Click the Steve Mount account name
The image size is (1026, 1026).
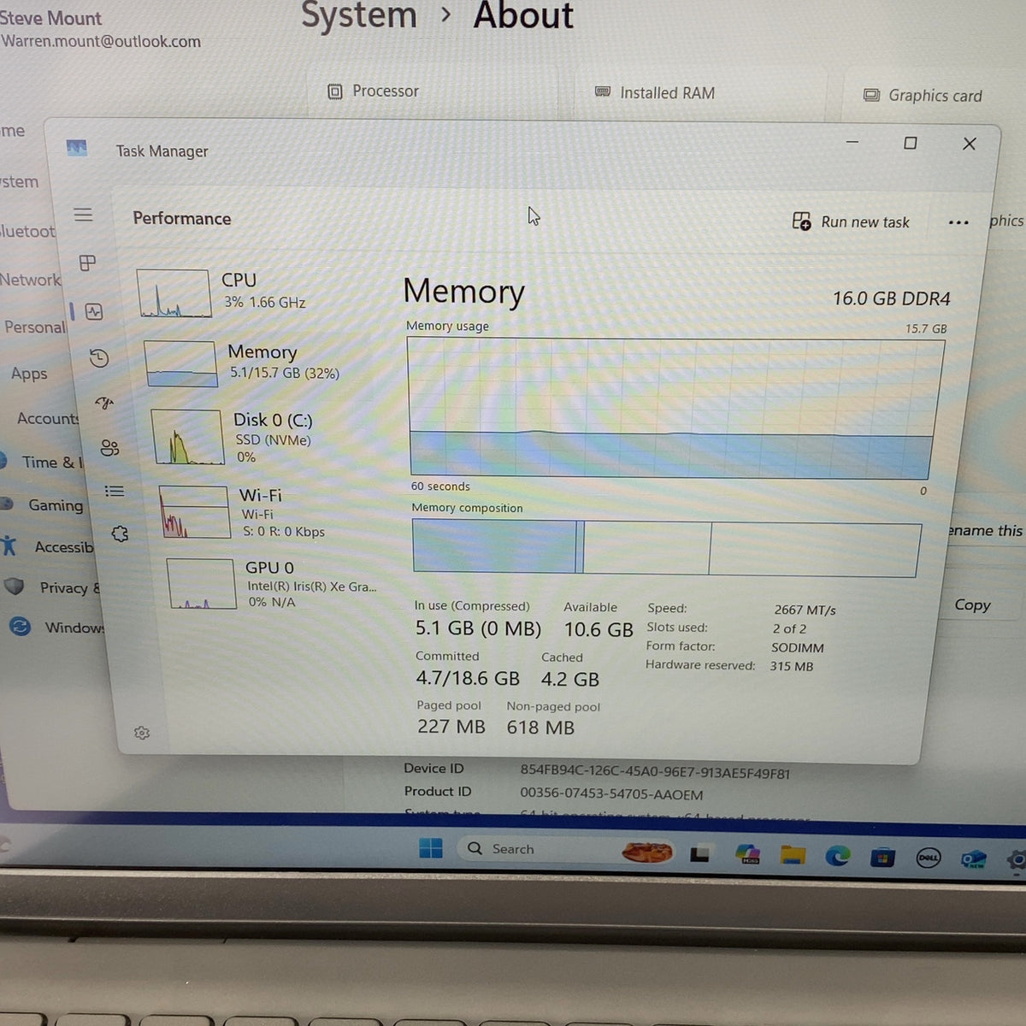[x=50, y=18]
